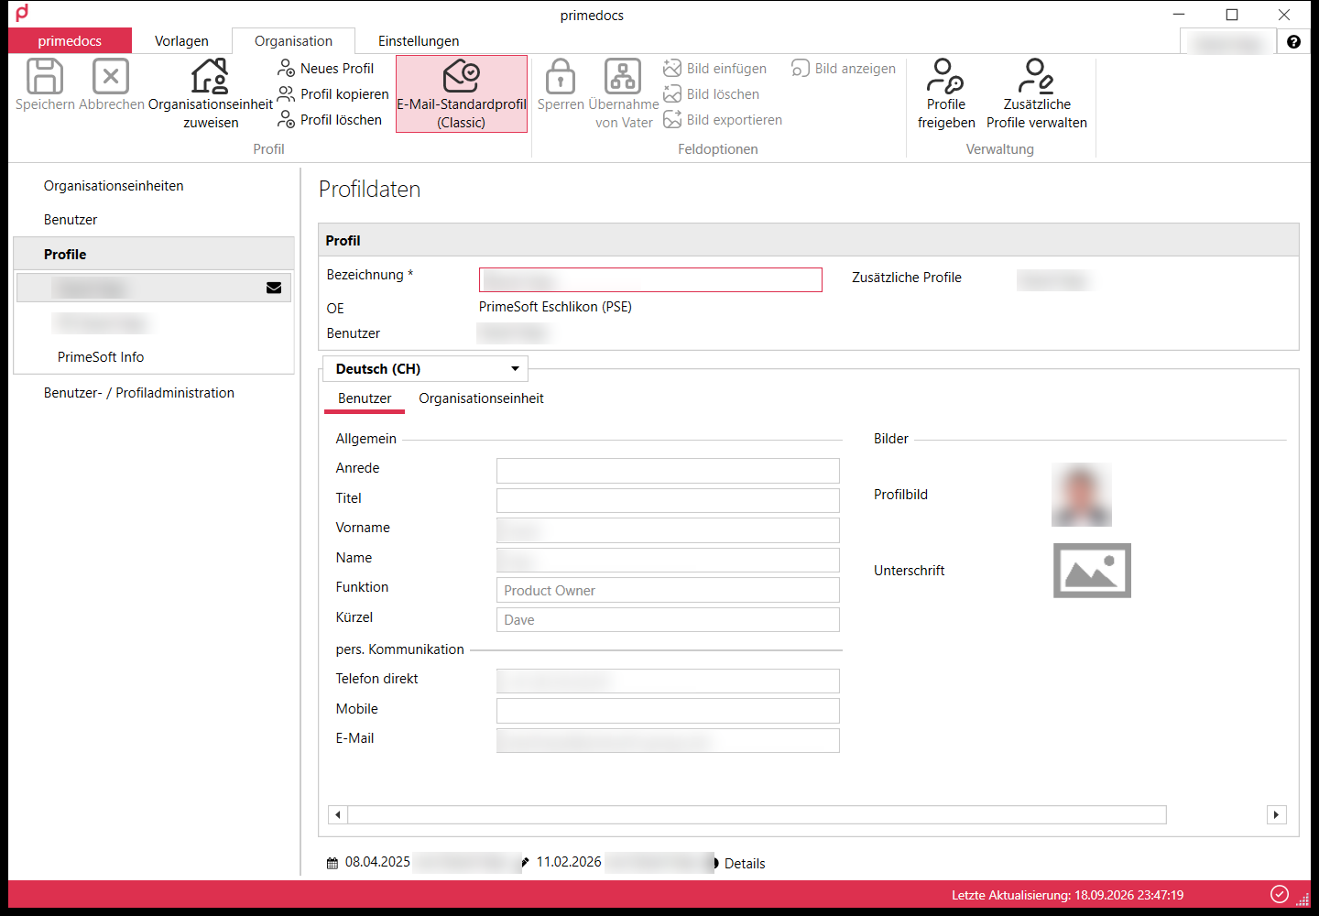Click the primedocs logo icon in title bar
This screenshot has width=1319, height=916.
22,13
